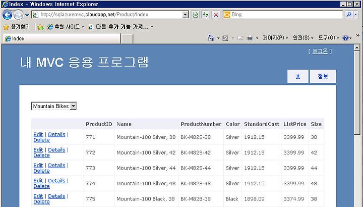Click Details link for product 772
The image size is (363, 207).
(x=56, y=150)
